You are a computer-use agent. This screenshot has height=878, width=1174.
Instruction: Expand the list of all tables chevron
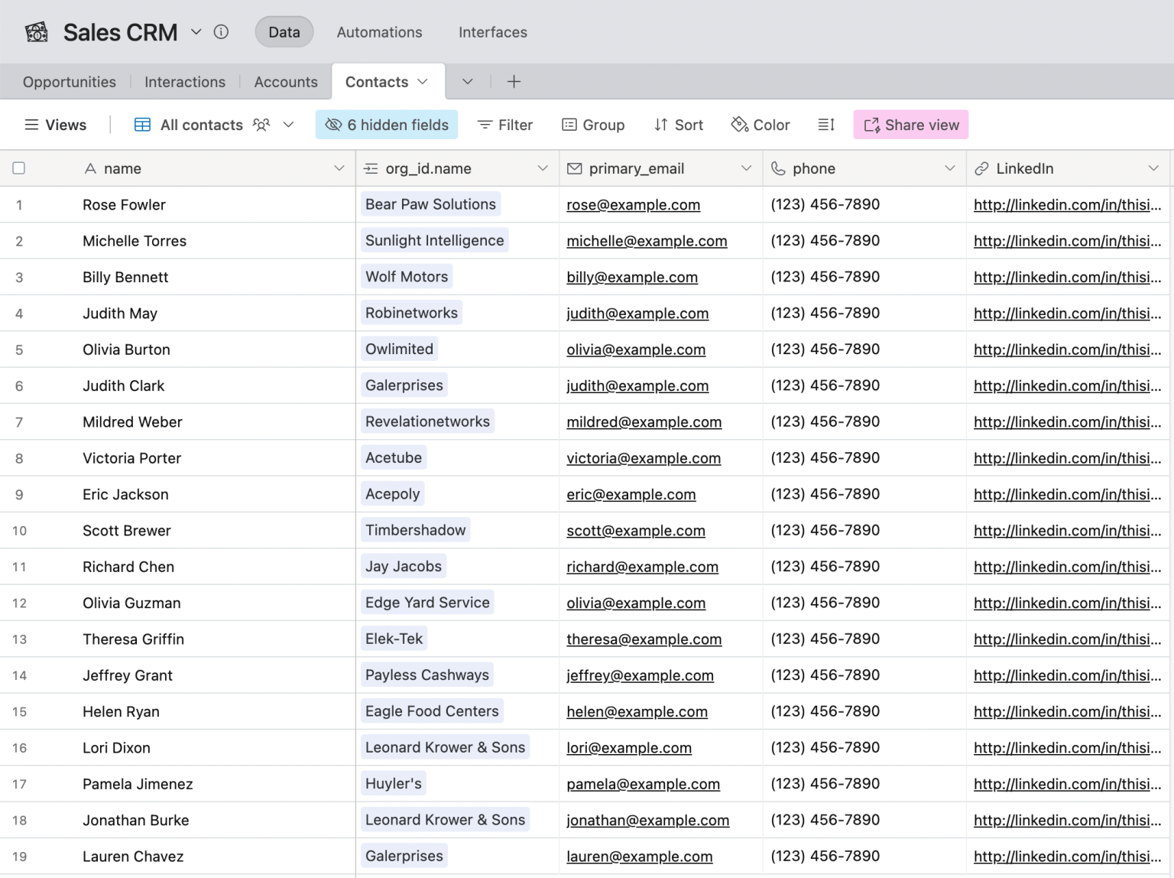468,82
